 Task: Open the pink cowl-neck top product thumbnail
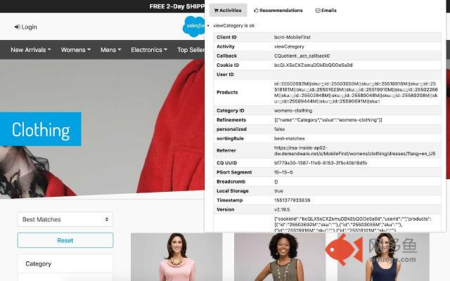point(176,257)
